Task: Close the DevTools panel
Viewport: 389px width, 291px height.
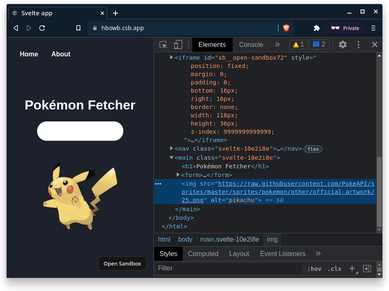Action: point(375,44)
